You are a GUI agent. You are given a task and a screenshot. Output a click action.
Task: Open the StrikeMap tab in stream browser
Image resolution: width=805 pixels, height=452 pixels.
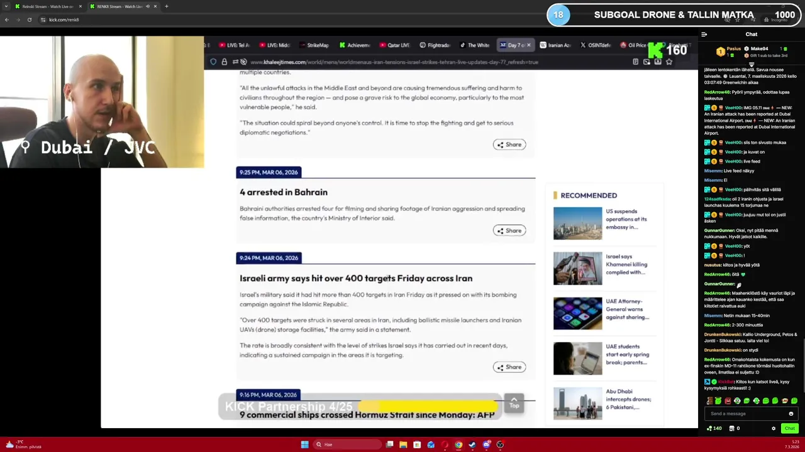[x=313, y=45]
